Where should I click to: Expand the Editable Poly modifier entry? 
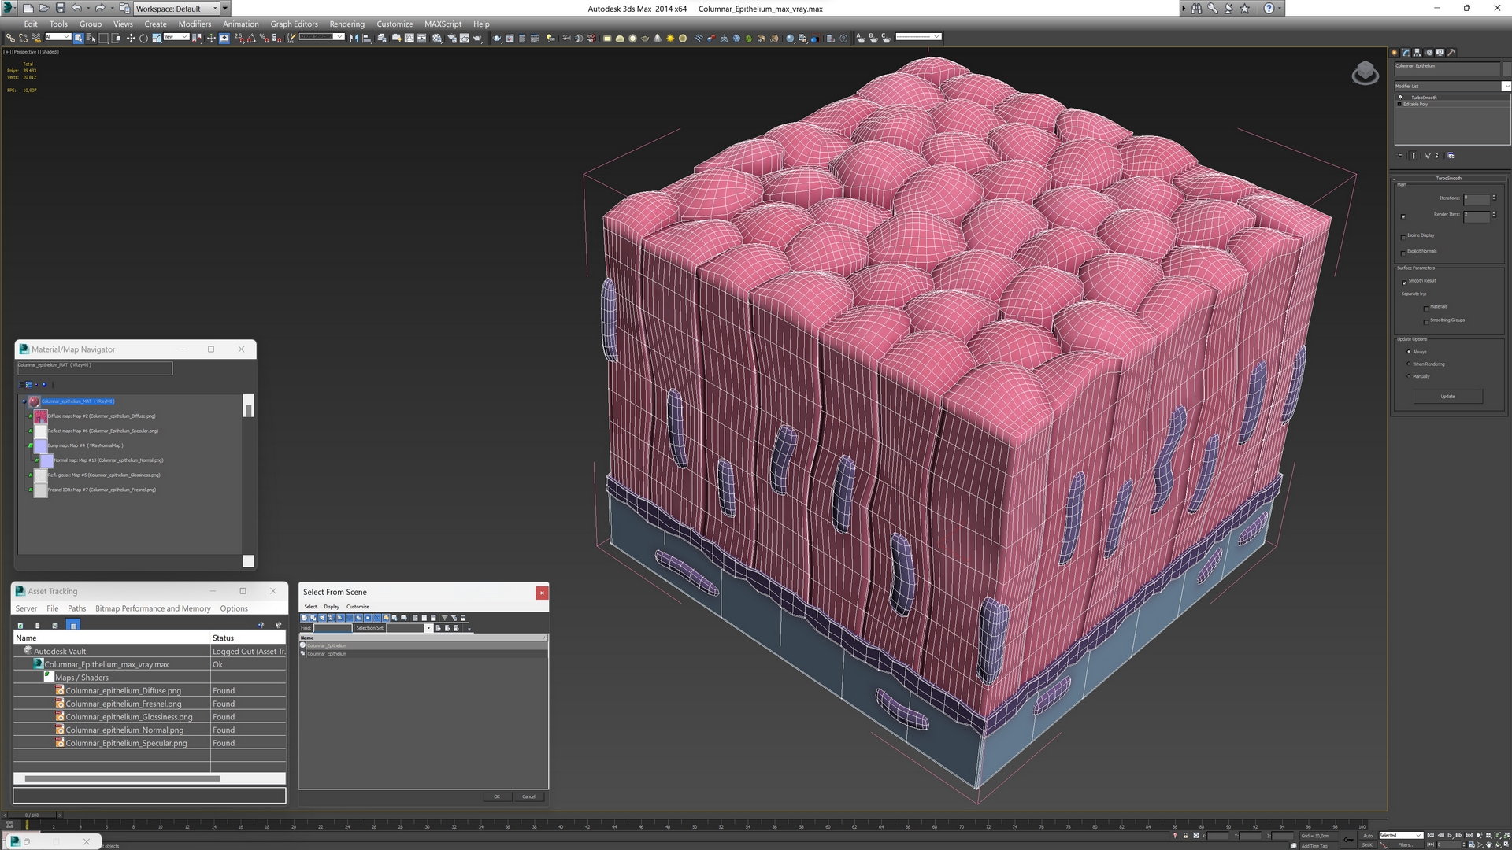click(x=1399, y=104)
